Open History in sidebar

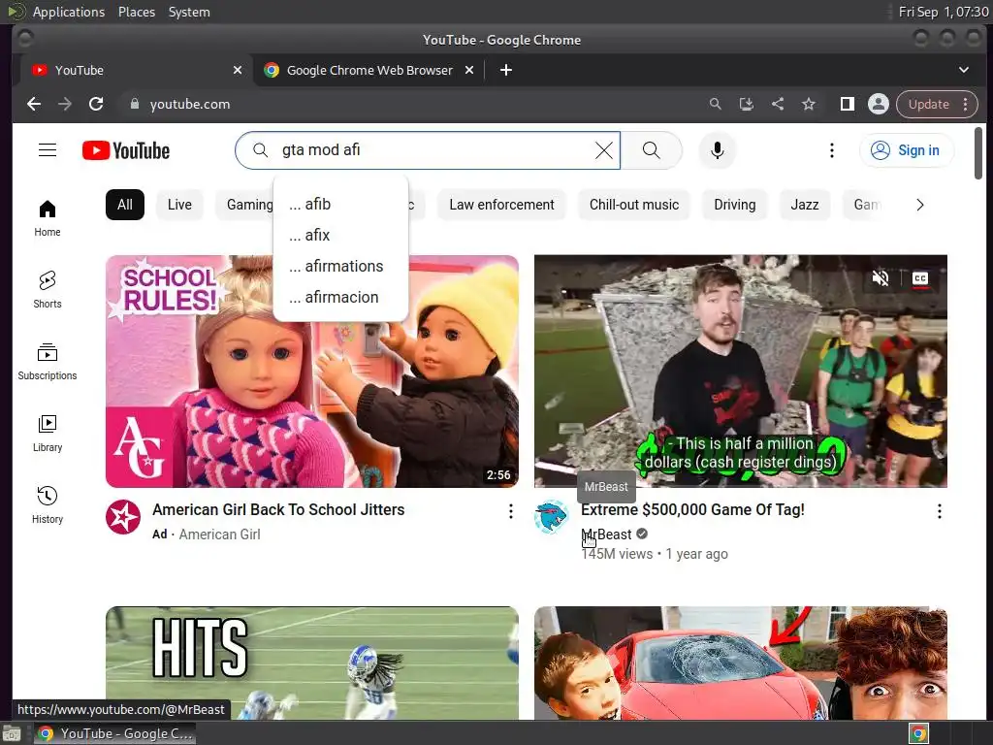tap(48, 504)
